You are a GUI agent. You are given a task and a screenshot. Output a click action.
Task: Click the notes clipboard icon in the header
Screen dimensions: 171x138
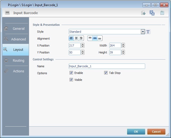(162, 13)
